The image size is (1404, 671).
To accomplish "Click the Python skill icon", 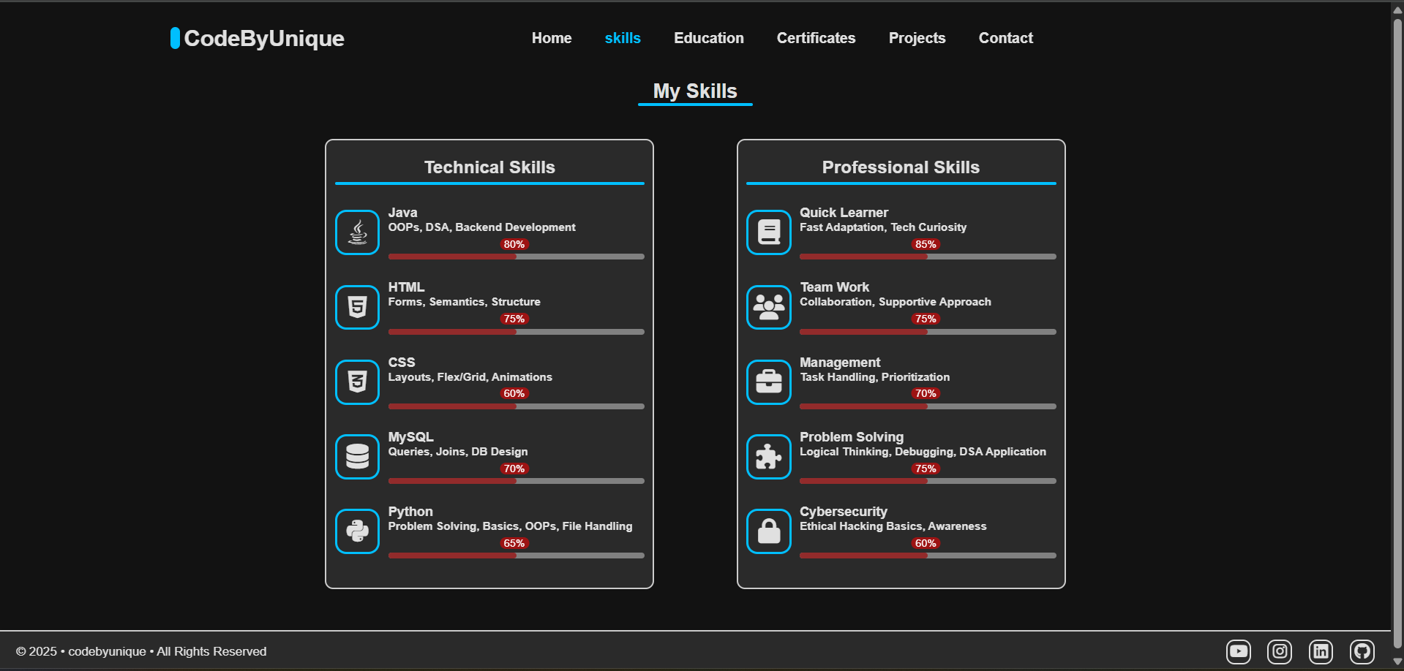I will point(357,531).
